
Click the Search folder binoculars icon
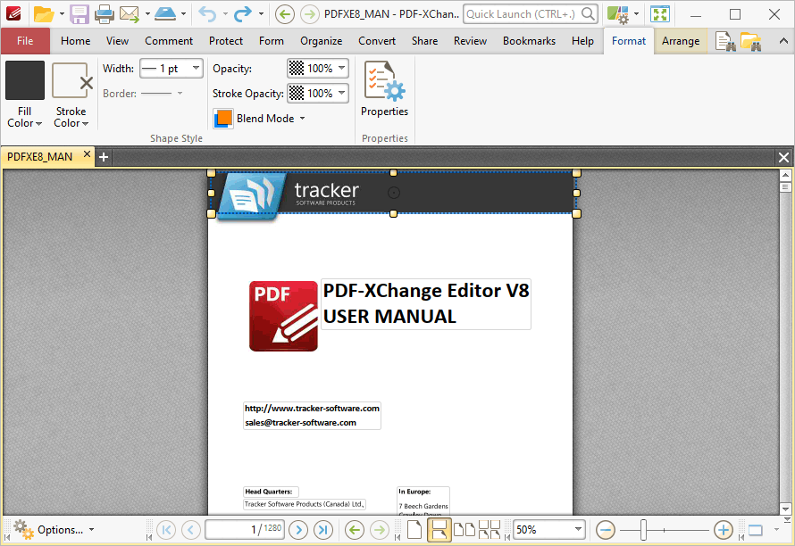pyautogui.click(x=751, y=42)
